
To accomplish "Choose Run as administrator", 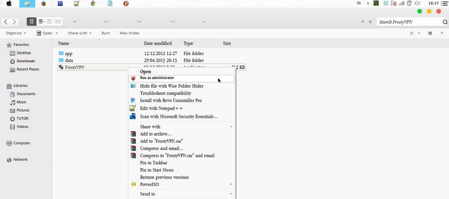I will point(182,78).
